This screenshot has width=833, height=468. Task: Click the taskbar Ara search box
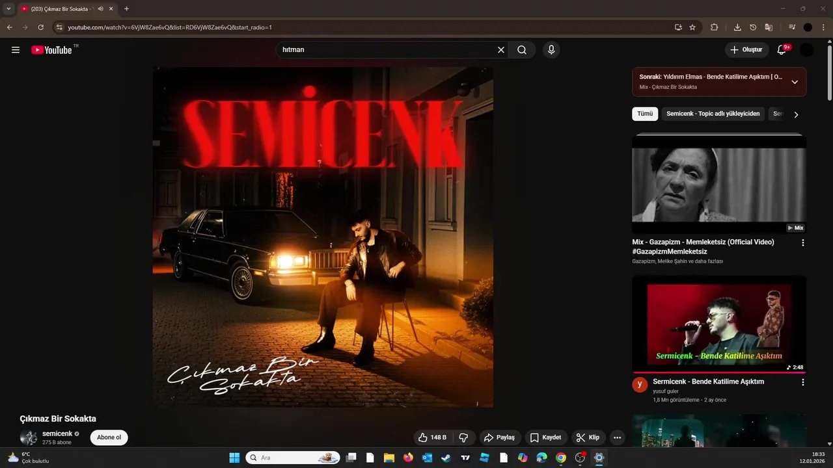[x=293, y=458]
